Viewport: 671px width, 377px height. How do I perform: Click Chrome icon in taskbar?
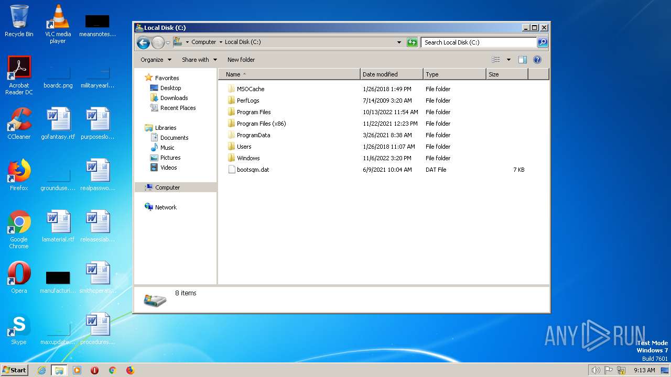(x=112, y=370)
